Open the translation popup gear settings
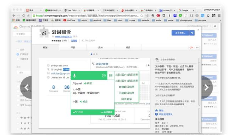Screen dimensions: 232x135 (x=104, y=76)
